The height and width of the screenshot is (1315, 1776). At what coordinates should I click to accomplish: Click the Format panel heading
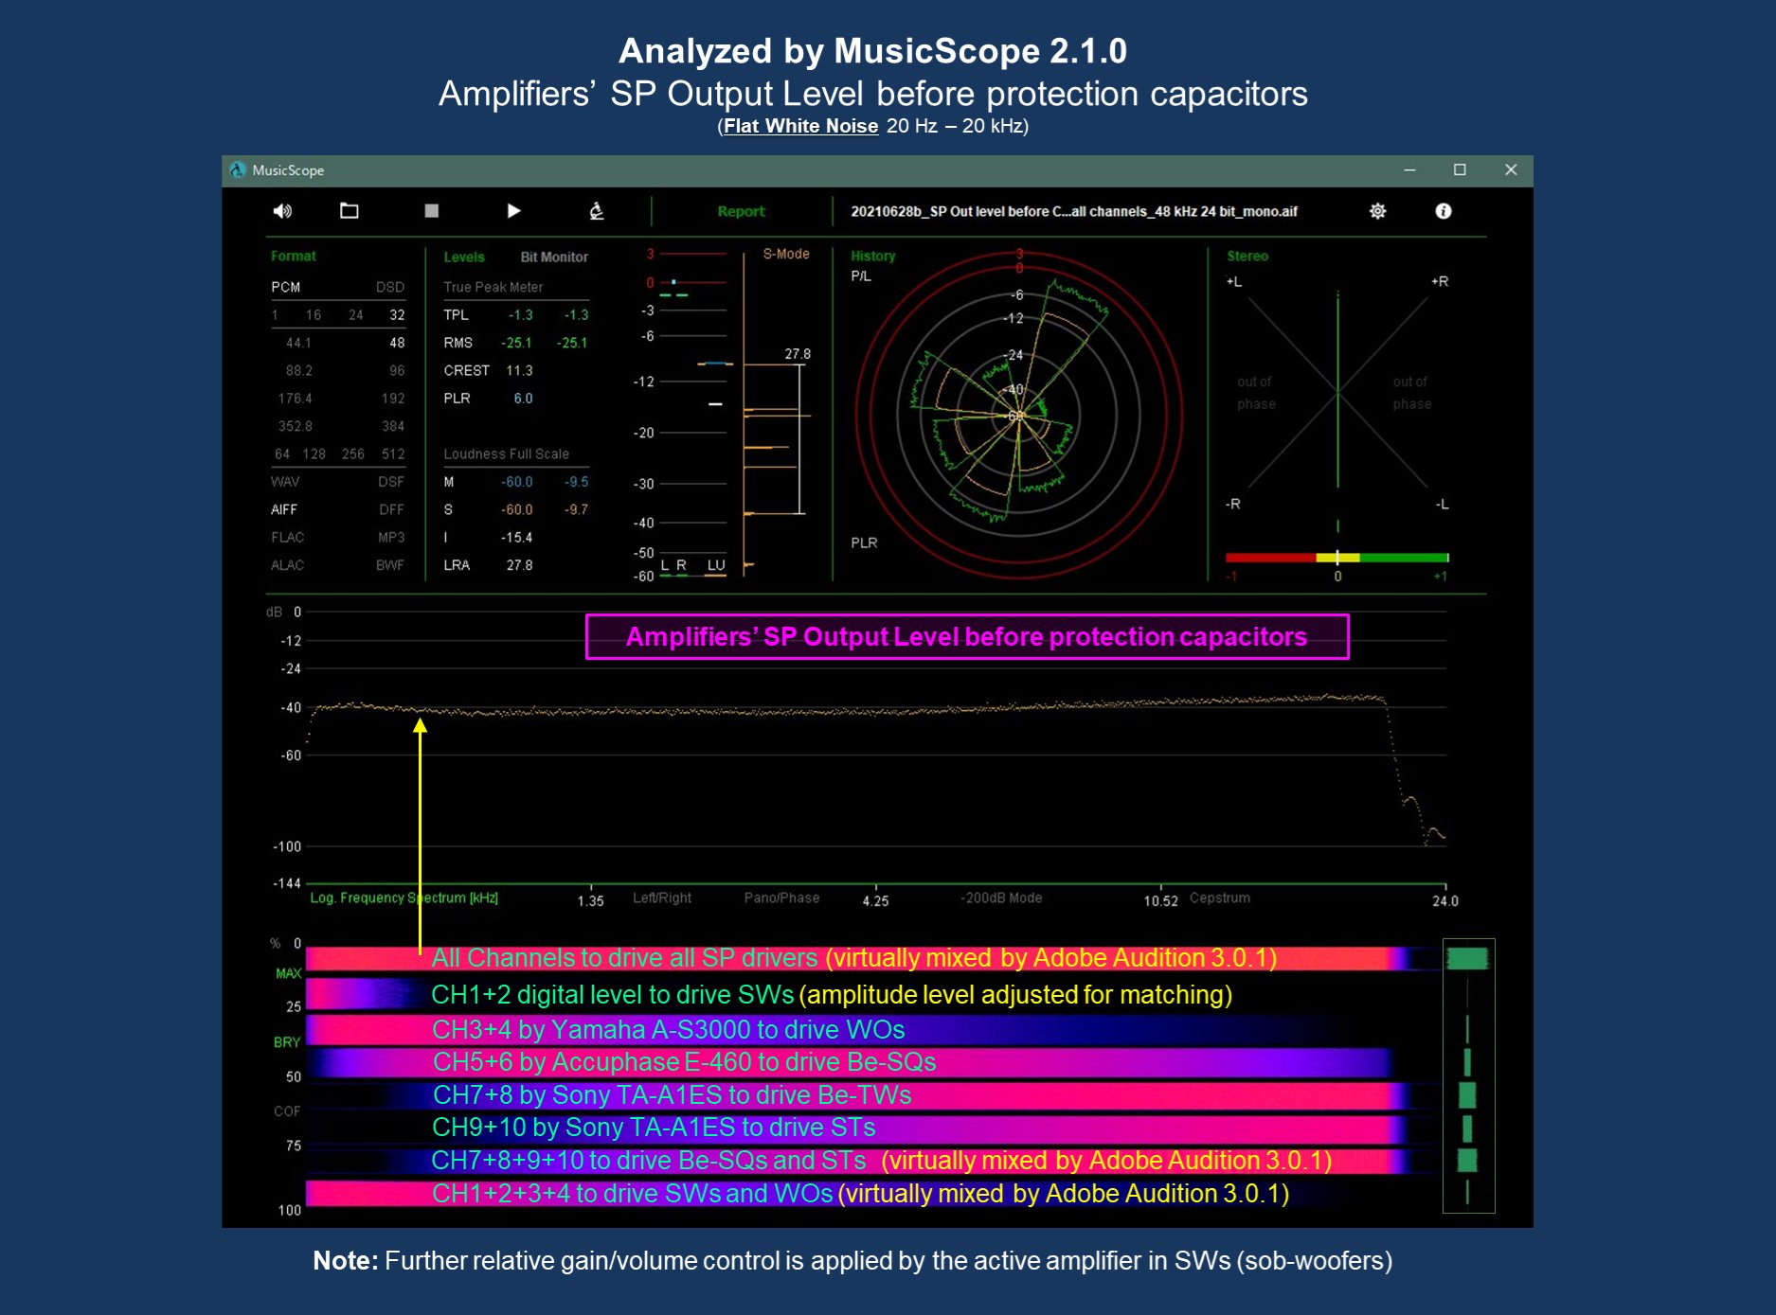coord(294,257)
